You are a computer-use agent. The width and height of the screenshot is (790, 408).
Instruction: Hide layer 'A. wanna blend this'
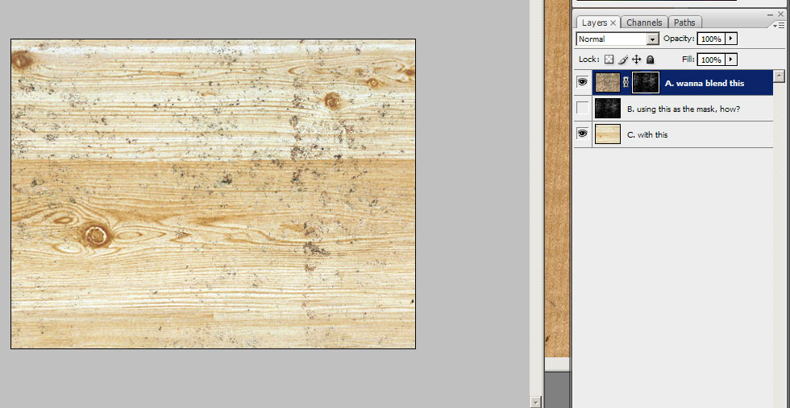click(582, 83)
